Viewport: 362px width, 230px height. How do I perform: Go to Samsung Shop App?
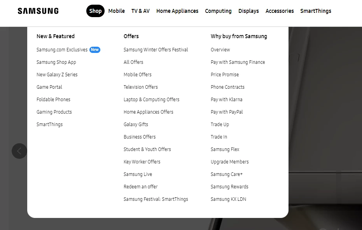(56, 62)
